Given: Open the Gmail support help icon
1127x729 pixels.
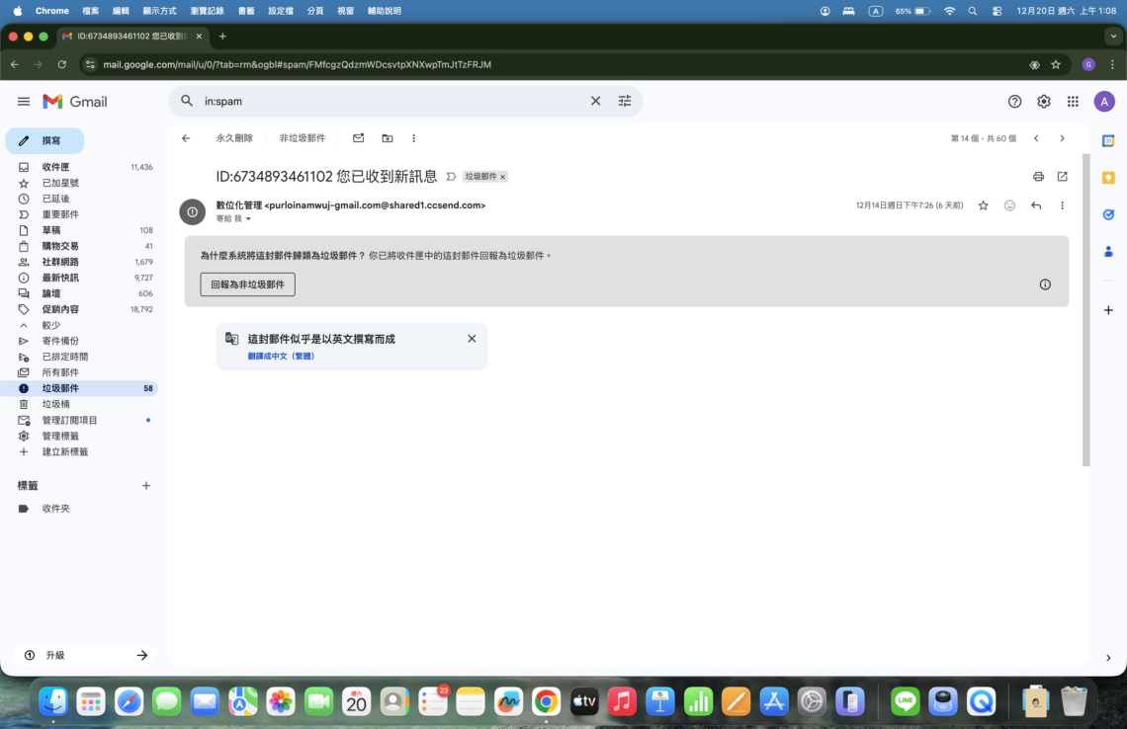Looking at the screenshot, I should coord(1014,102).
